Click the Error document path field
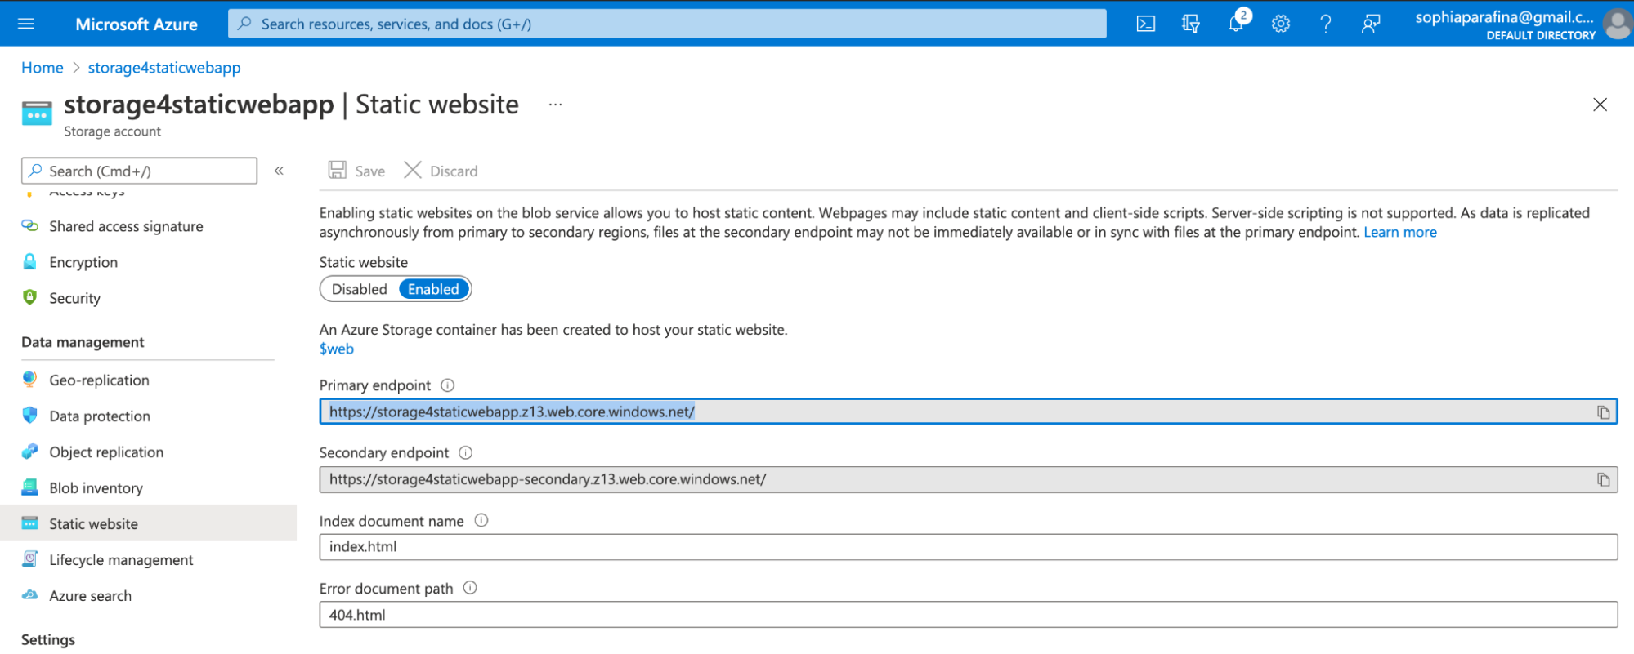Viewport: 1634px width, 654px height. tap(968, 615)
